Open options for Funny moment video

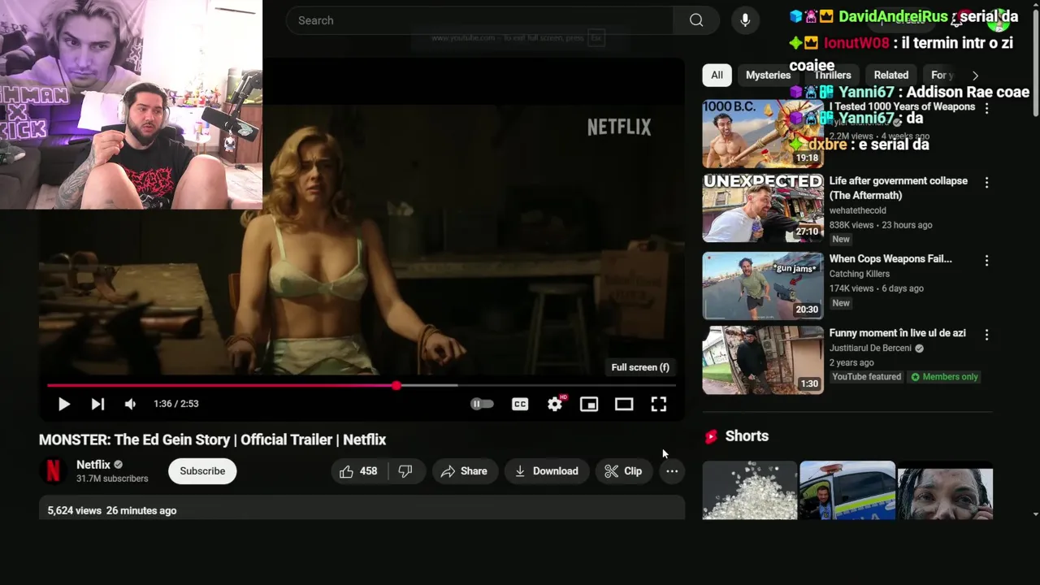coord(986,335)
